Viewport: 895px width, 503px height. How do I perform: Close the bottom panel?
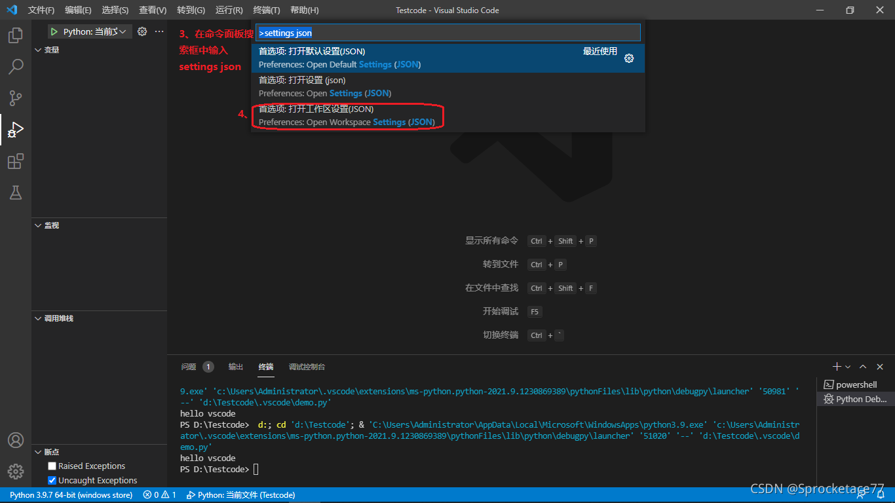(880, 367)
